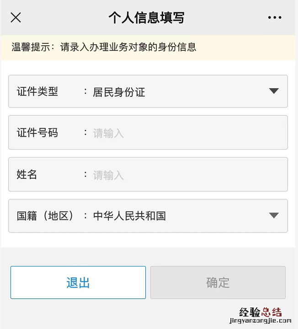Click the 经验总结 watermark logo
The width and height of the screenshot is (298, 329).
coord(261,312)
